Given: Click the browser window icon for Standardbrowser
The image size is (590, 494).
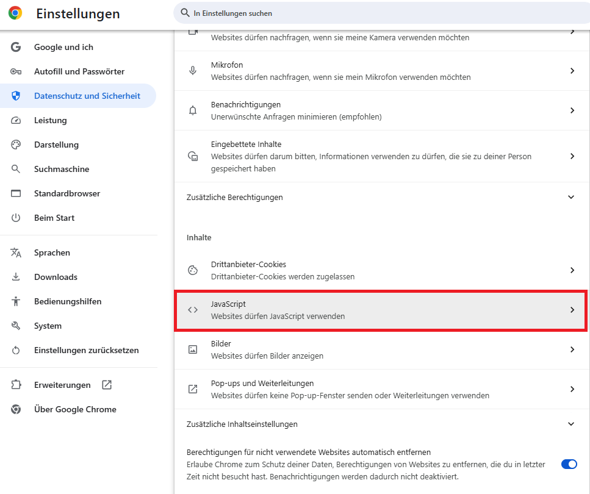Looking at the screenshot, I should [x=16, y=193].
